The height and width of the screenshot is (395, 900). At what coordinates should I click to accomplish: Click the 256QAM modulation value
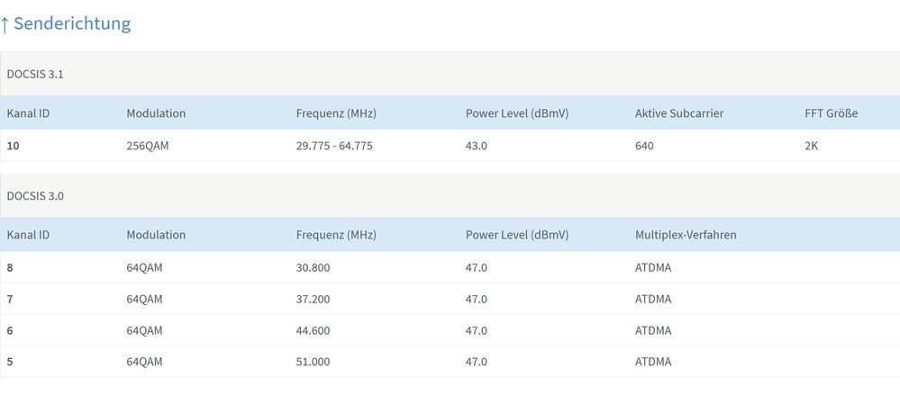(148, 146)
